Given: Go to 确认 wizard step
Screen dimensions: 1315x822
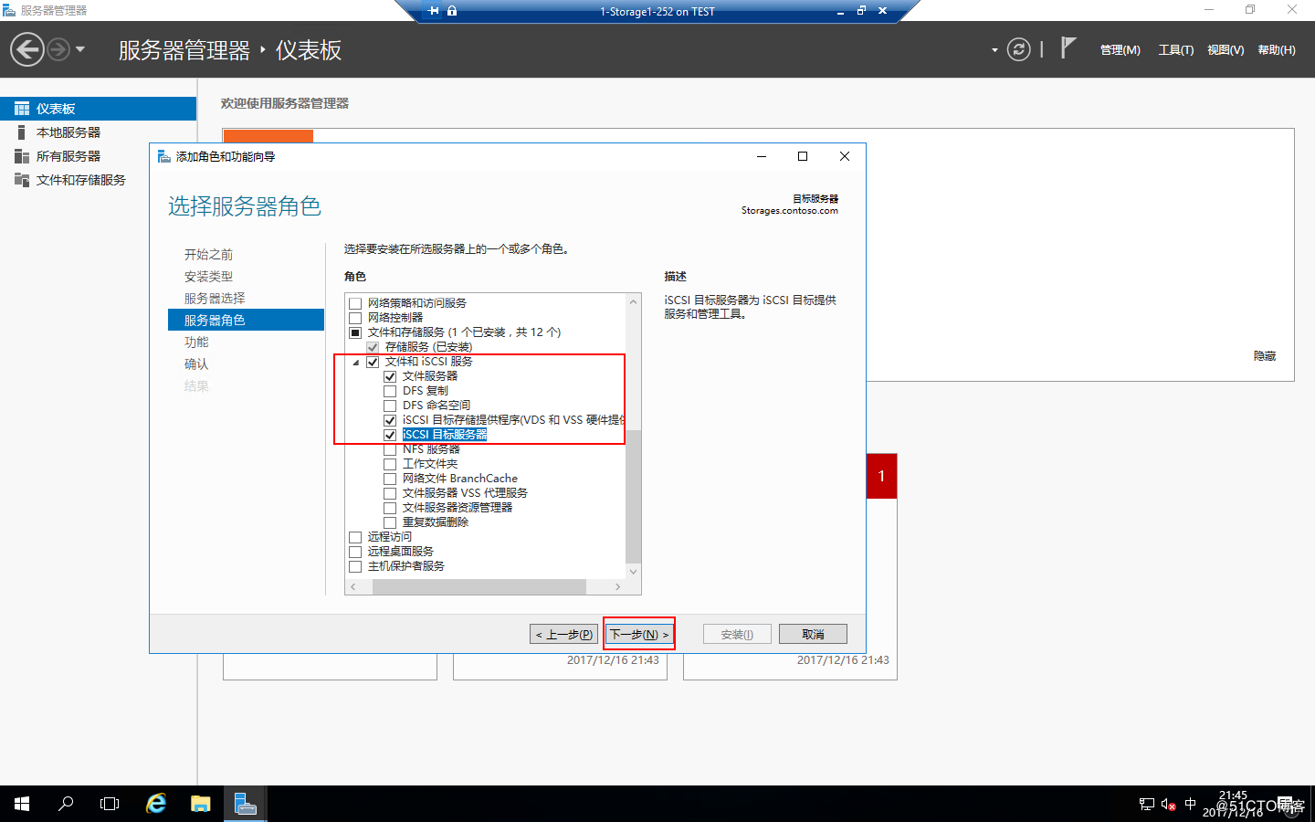Looking at the screenshot, I should (196, 364).
